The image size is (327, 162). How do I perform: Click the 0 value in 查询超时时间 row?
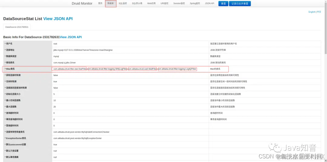pyautogui.click(x=54, y=113)
